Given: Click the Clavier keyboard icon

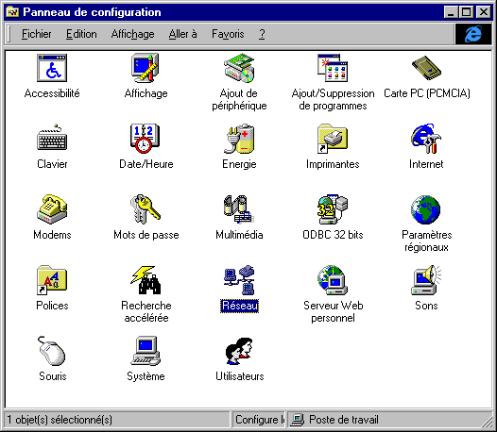Looking at the screenshot, I should (52, 138).
